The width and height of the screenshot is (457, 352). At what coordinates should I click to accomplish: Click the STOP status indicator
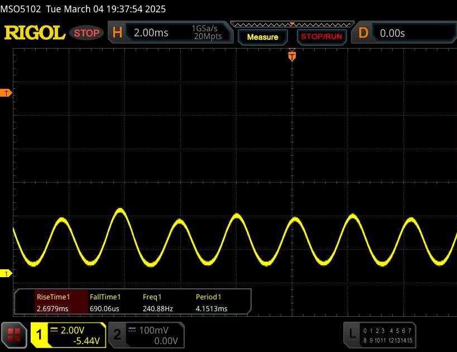[x=86, y=33]
